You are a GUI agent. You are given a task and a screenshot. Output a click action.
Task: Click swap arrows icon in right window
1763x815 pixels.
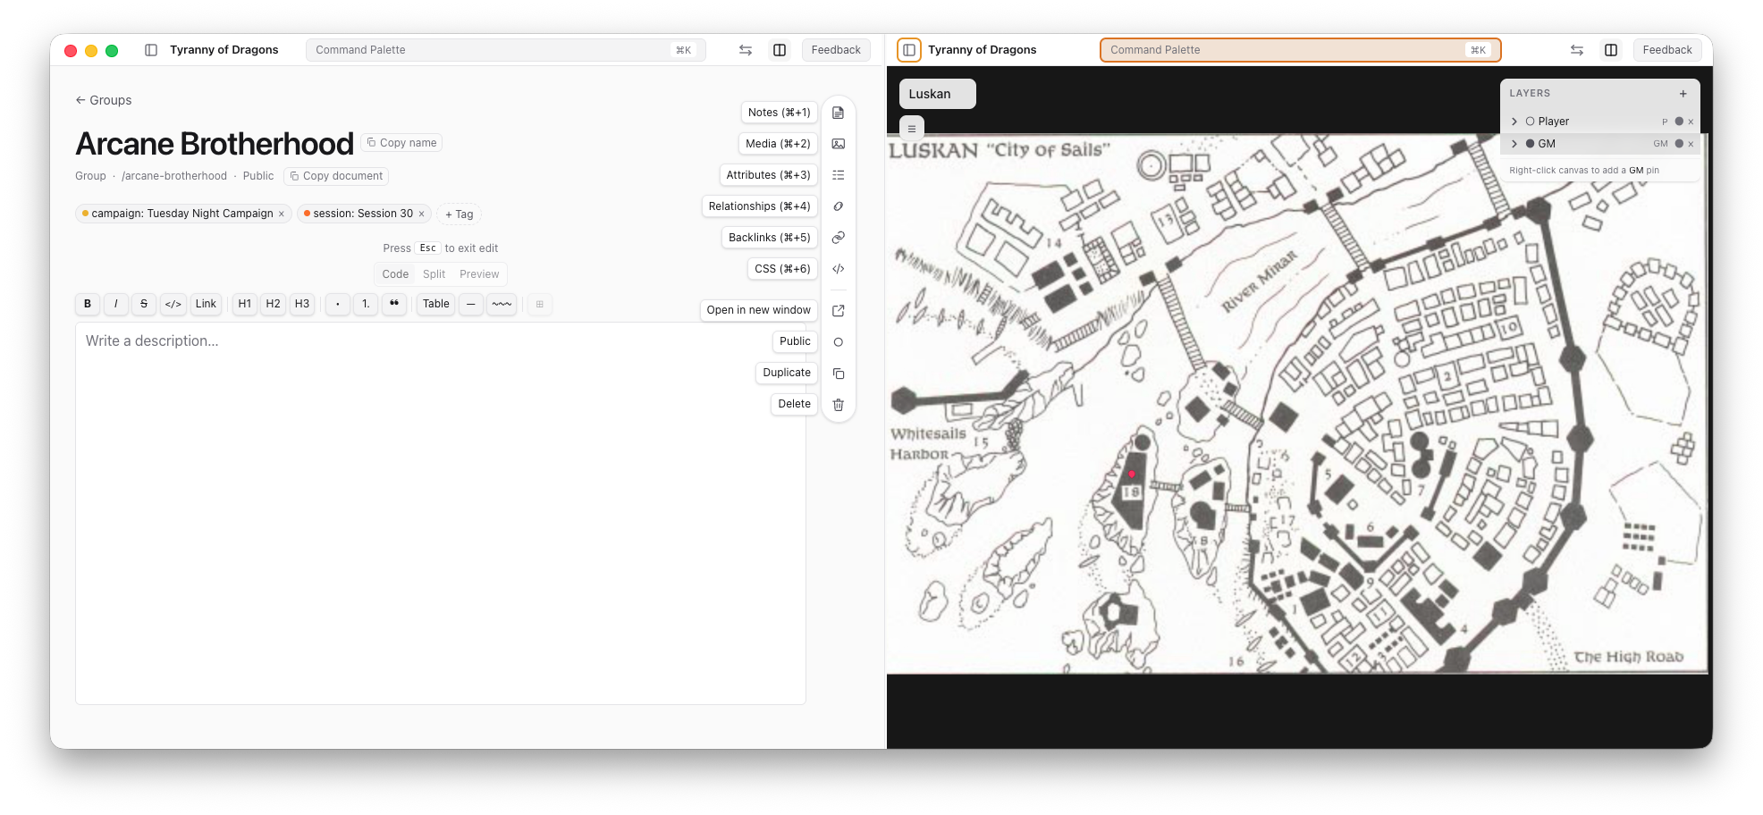coord(1577,50)
